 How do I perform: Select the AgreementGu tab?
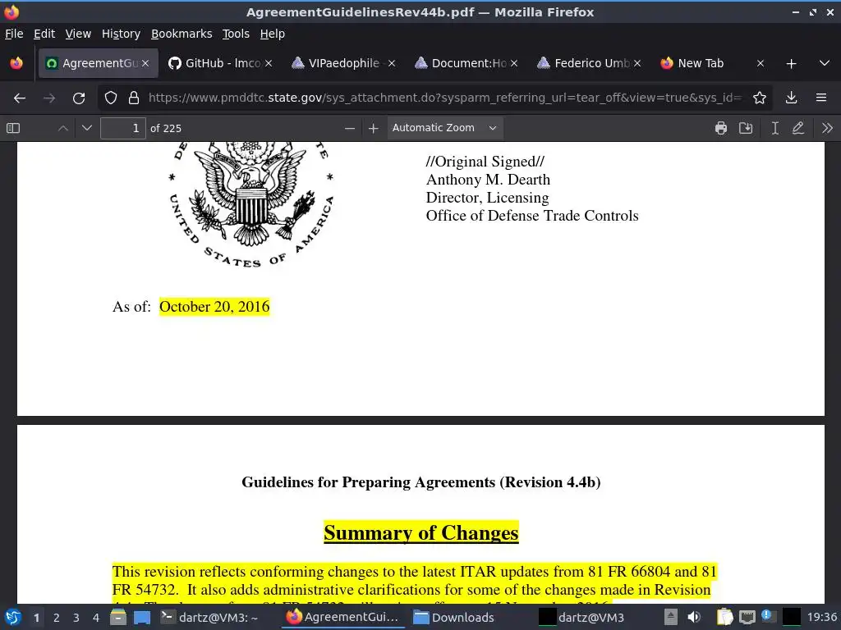(99, 63)
